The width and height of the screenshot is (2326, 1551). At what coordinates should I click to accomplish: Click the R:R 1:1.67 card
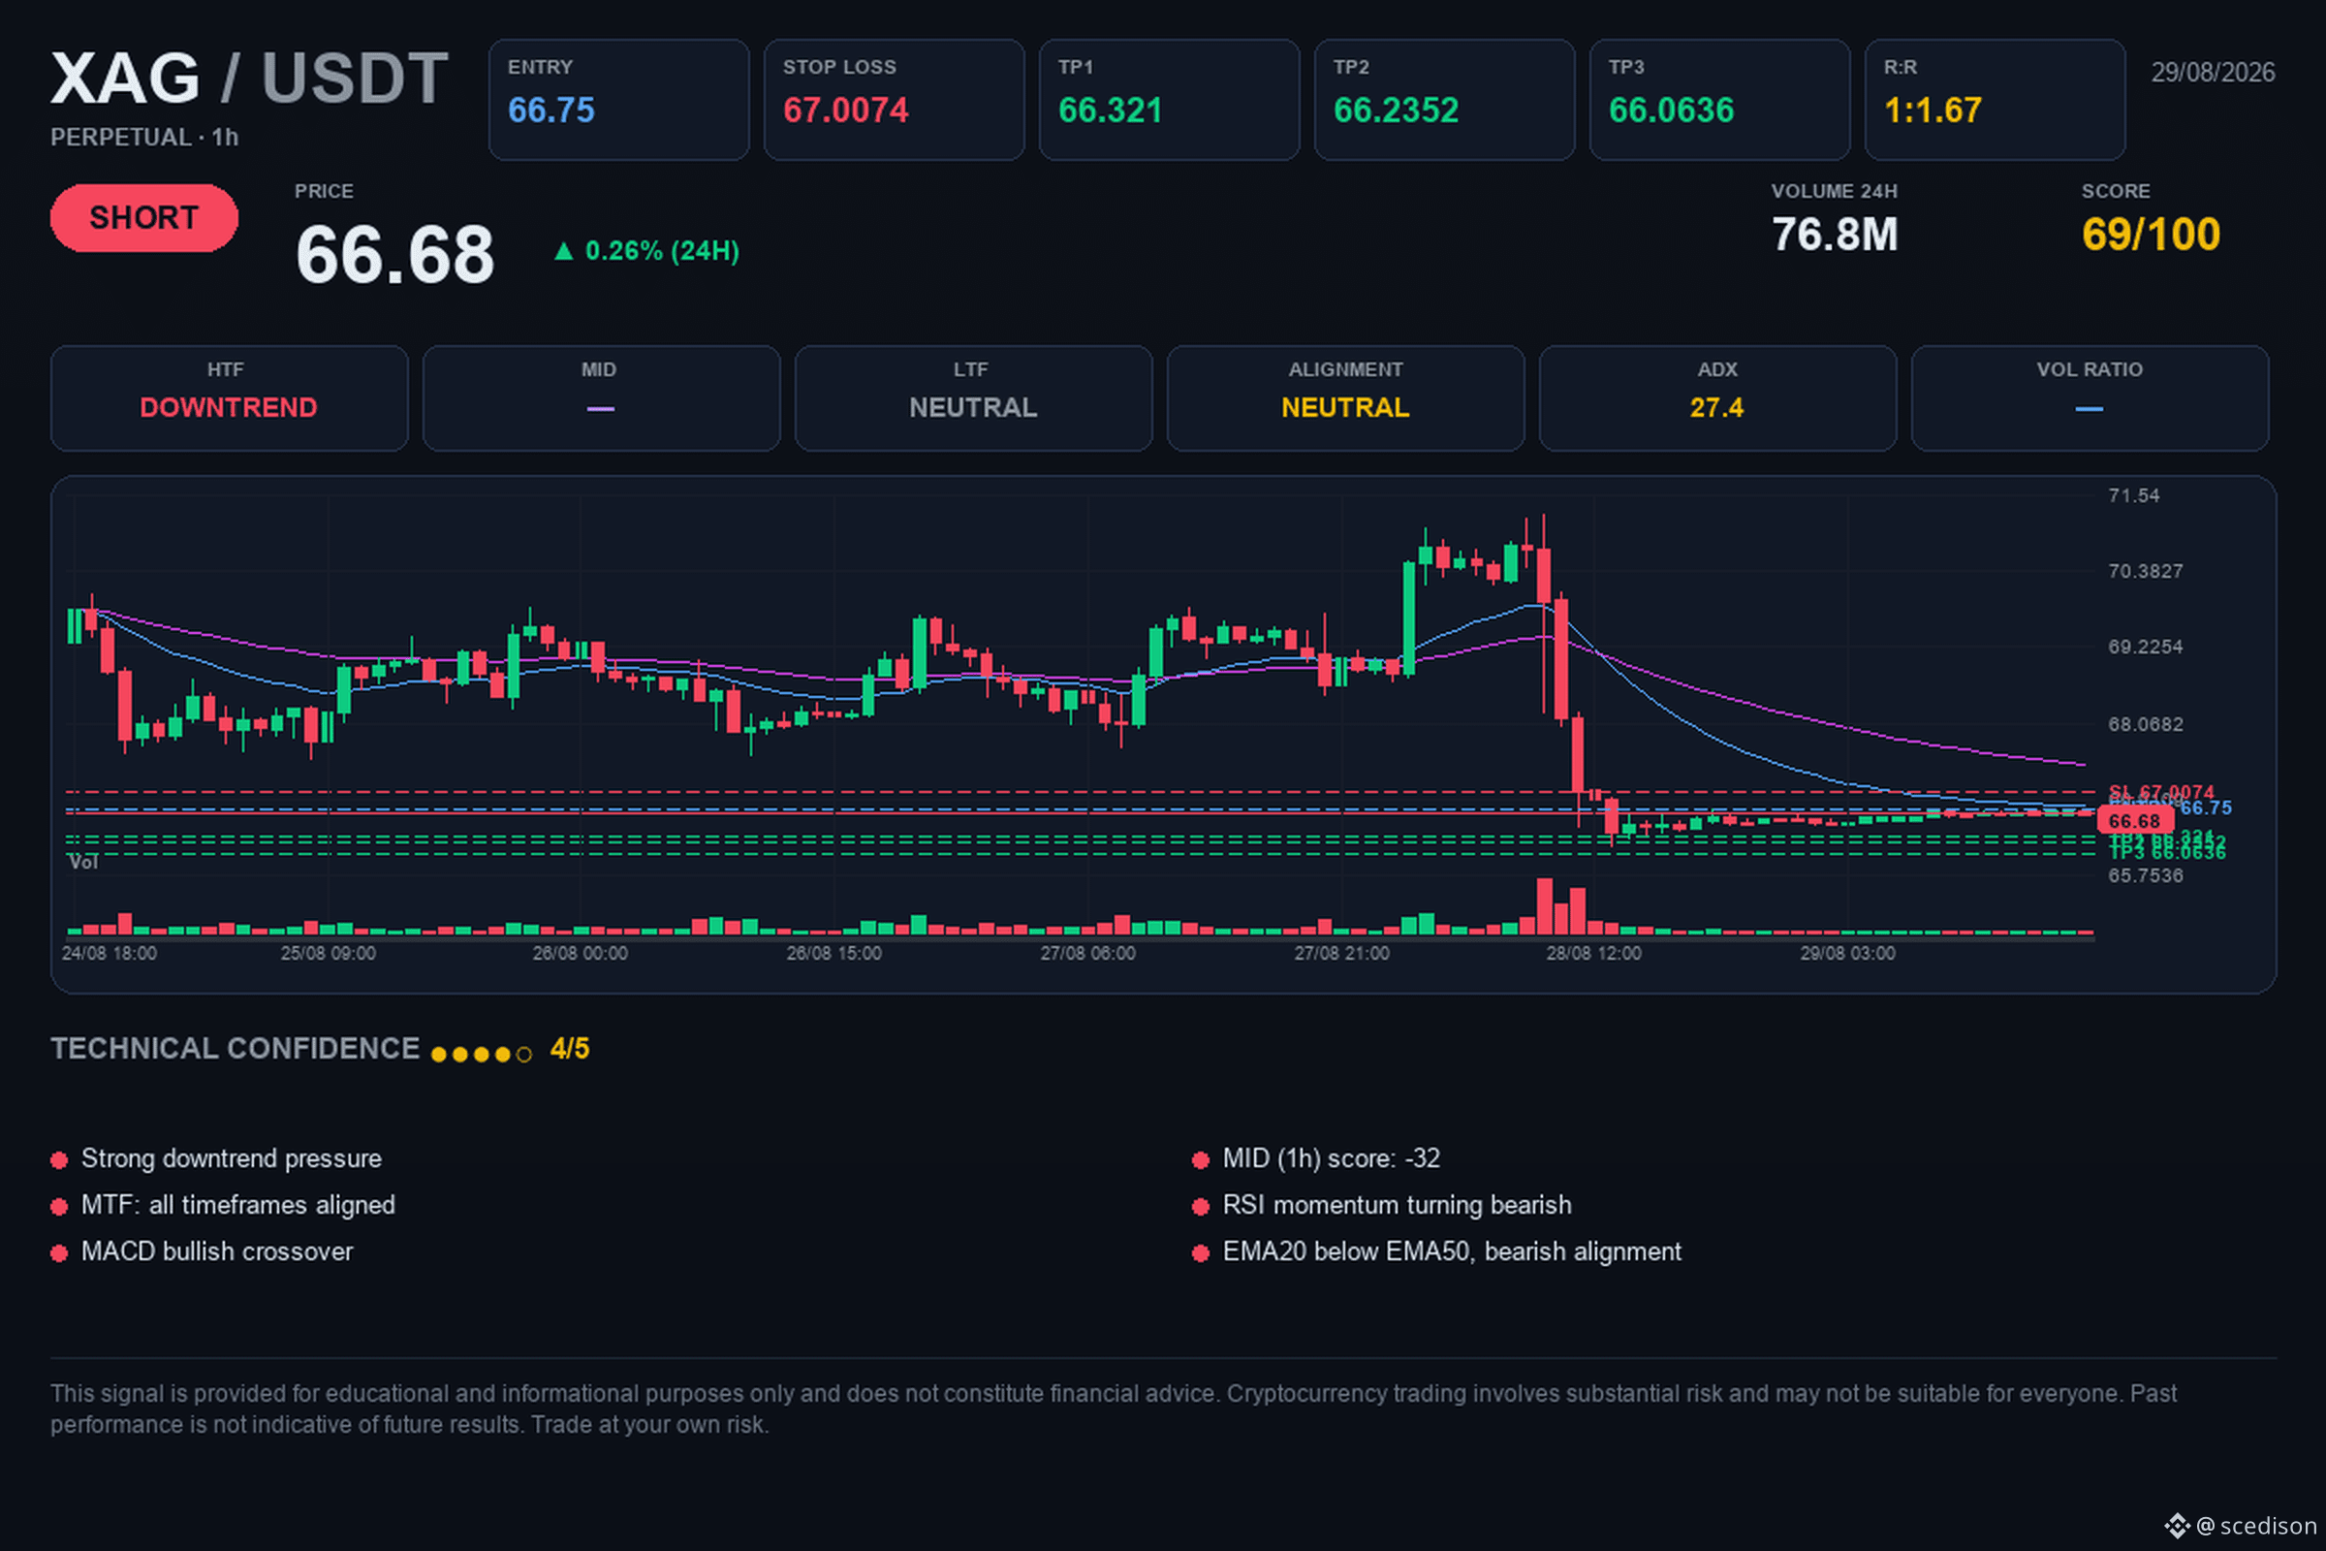[1995, 100]
